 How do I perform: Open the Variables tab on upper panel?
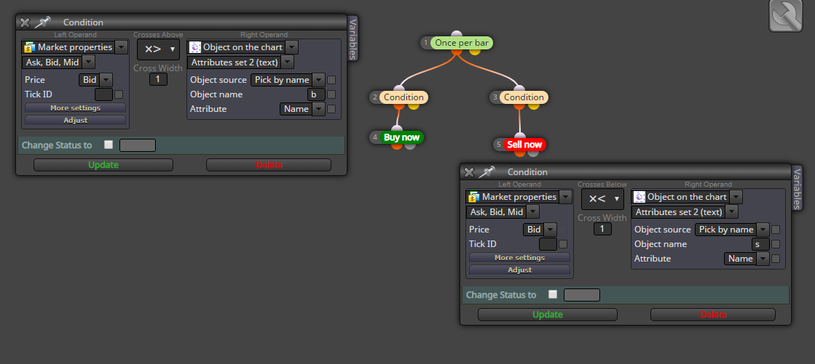coord(353,38)
